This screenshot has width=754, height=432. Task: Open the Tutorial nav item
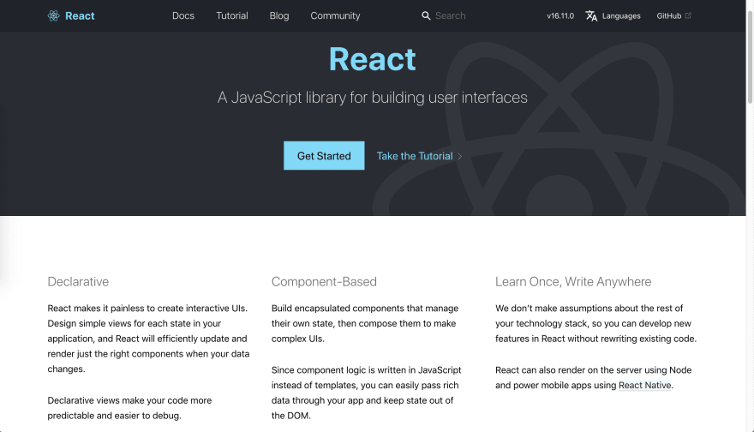click(232, 16)
